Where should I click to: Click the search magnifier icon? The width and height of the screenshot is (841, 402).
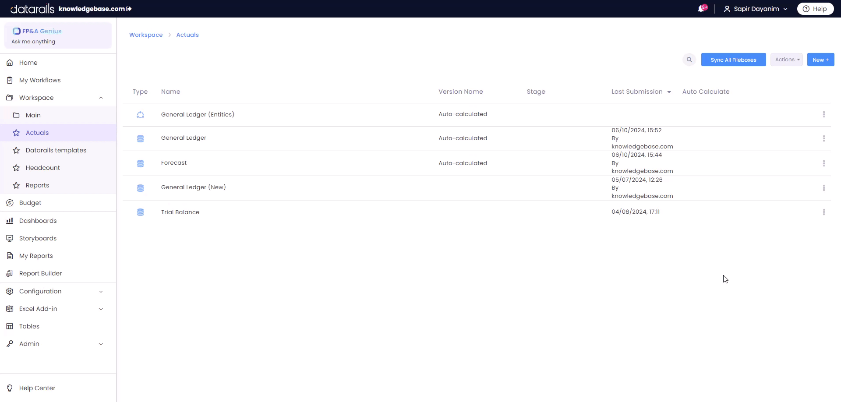point(689,60)
